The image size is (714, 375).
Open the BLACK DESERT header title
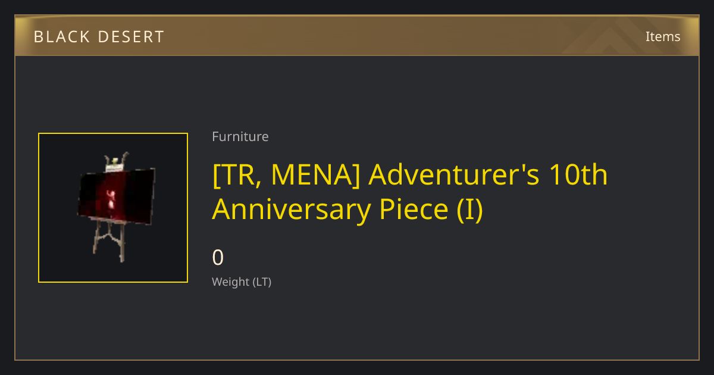click(99, 37)
